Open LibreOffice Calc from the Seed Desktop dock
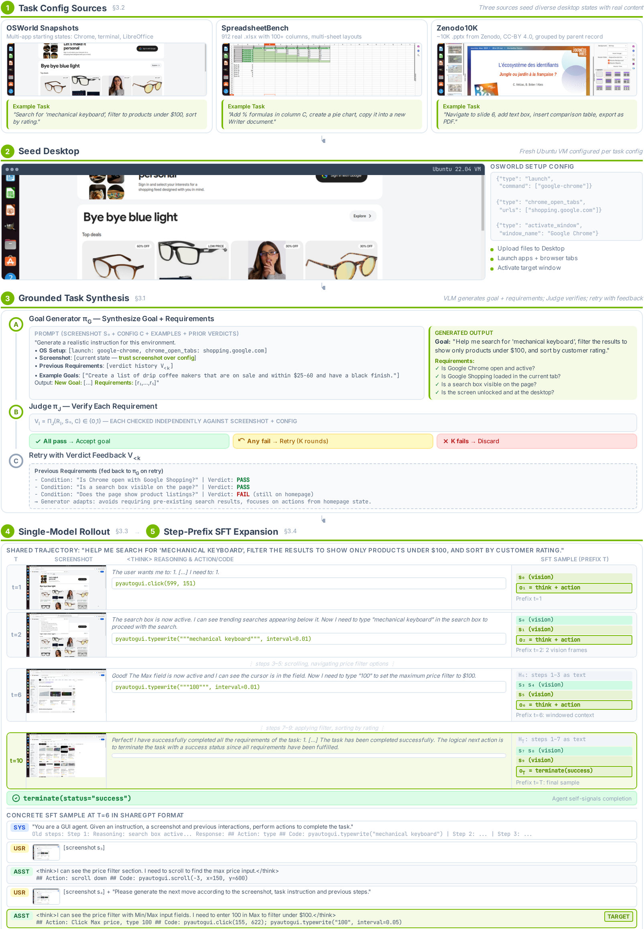The height and width of the screenshot is (929, 644). tap(10, 194)
